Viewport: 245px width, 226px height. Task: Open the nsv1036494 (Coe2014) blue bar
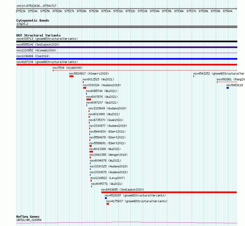[x=127, y=59]
